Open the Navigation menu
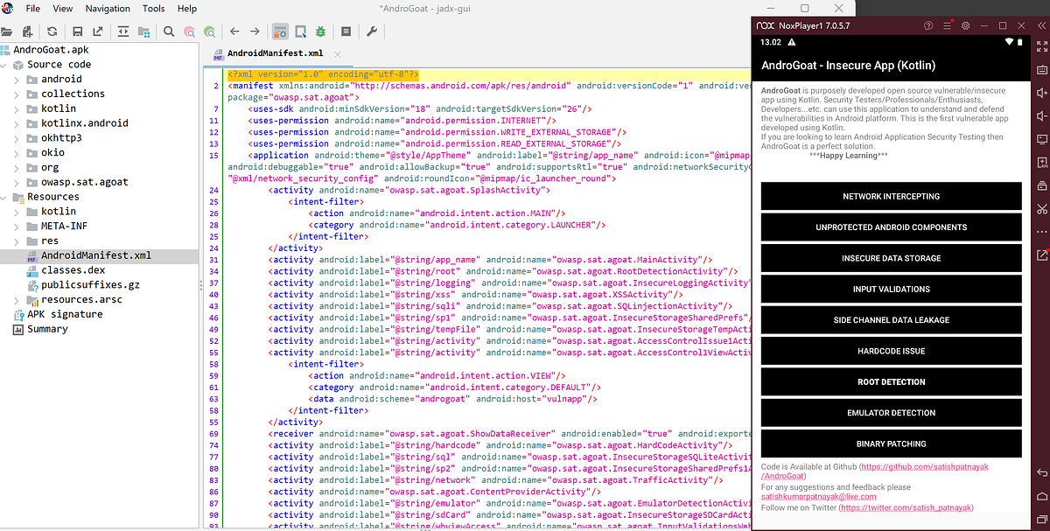The height and width of the screenshot is (531, 1050). click(107, 8)
